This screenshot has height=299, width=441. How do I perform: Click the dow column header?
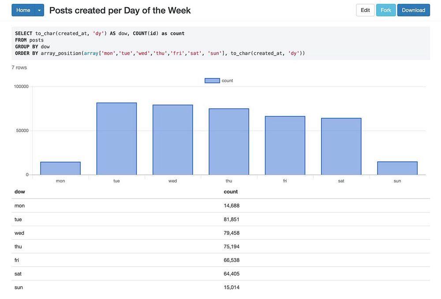coord(20,192)
